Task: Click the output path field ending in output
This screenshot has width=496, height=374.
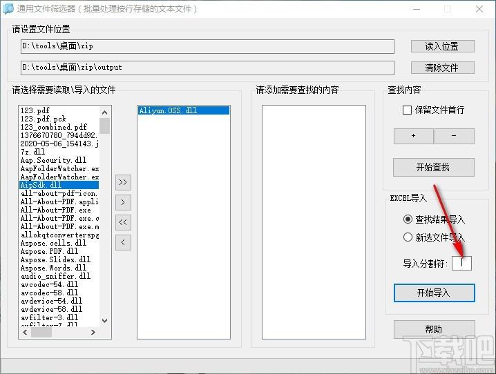Action: [207, 68]
